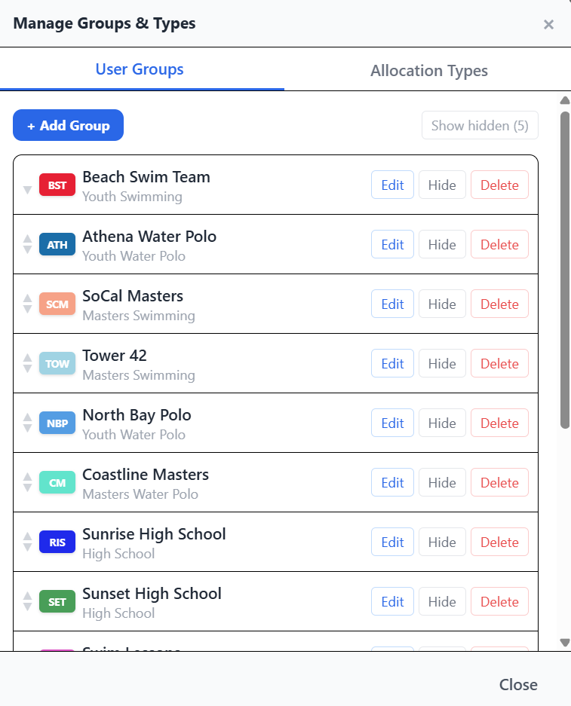The height and width of the screenshot is (706, 571).
Task: Hide the Sunrise High School group
Action: point(442,542)
